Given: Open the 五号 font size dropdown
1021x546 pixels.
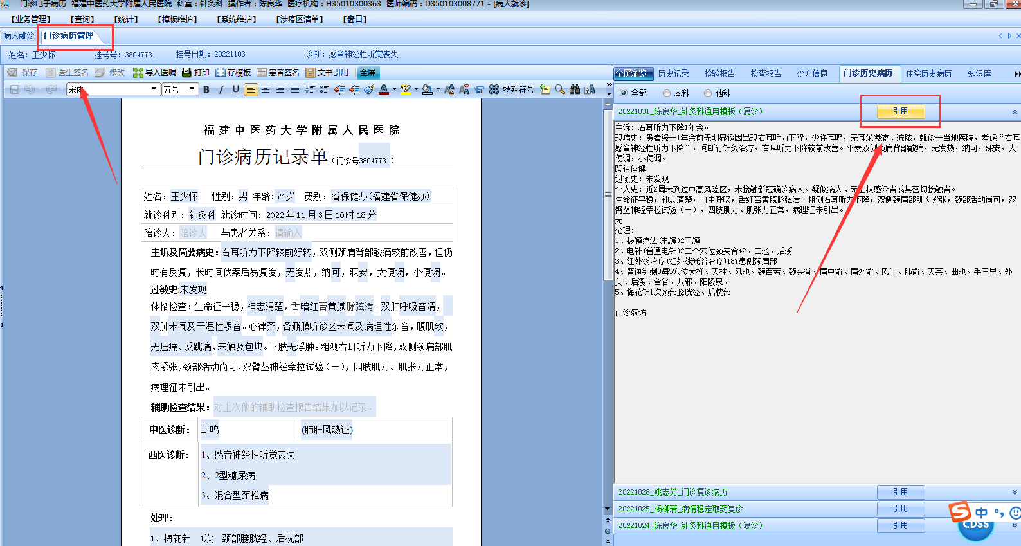Looking at the screenshot, I should (x=192, y=89).
